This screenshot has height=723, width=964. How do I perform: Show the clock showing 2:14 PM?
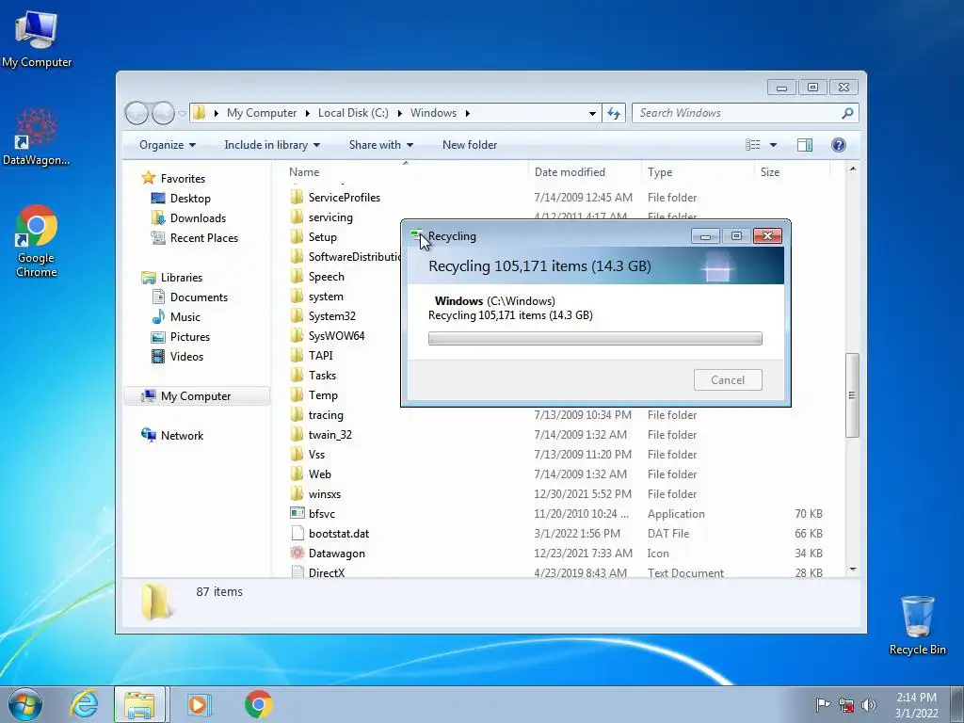point(916,704)
